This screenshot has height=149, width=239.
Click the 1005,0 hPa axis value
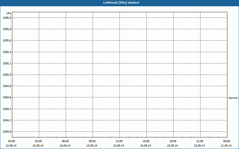7,75
